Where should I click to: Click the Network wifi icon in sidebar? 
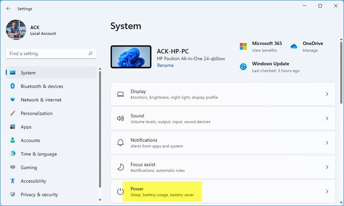pyautogui.click(x=13, y=100)
